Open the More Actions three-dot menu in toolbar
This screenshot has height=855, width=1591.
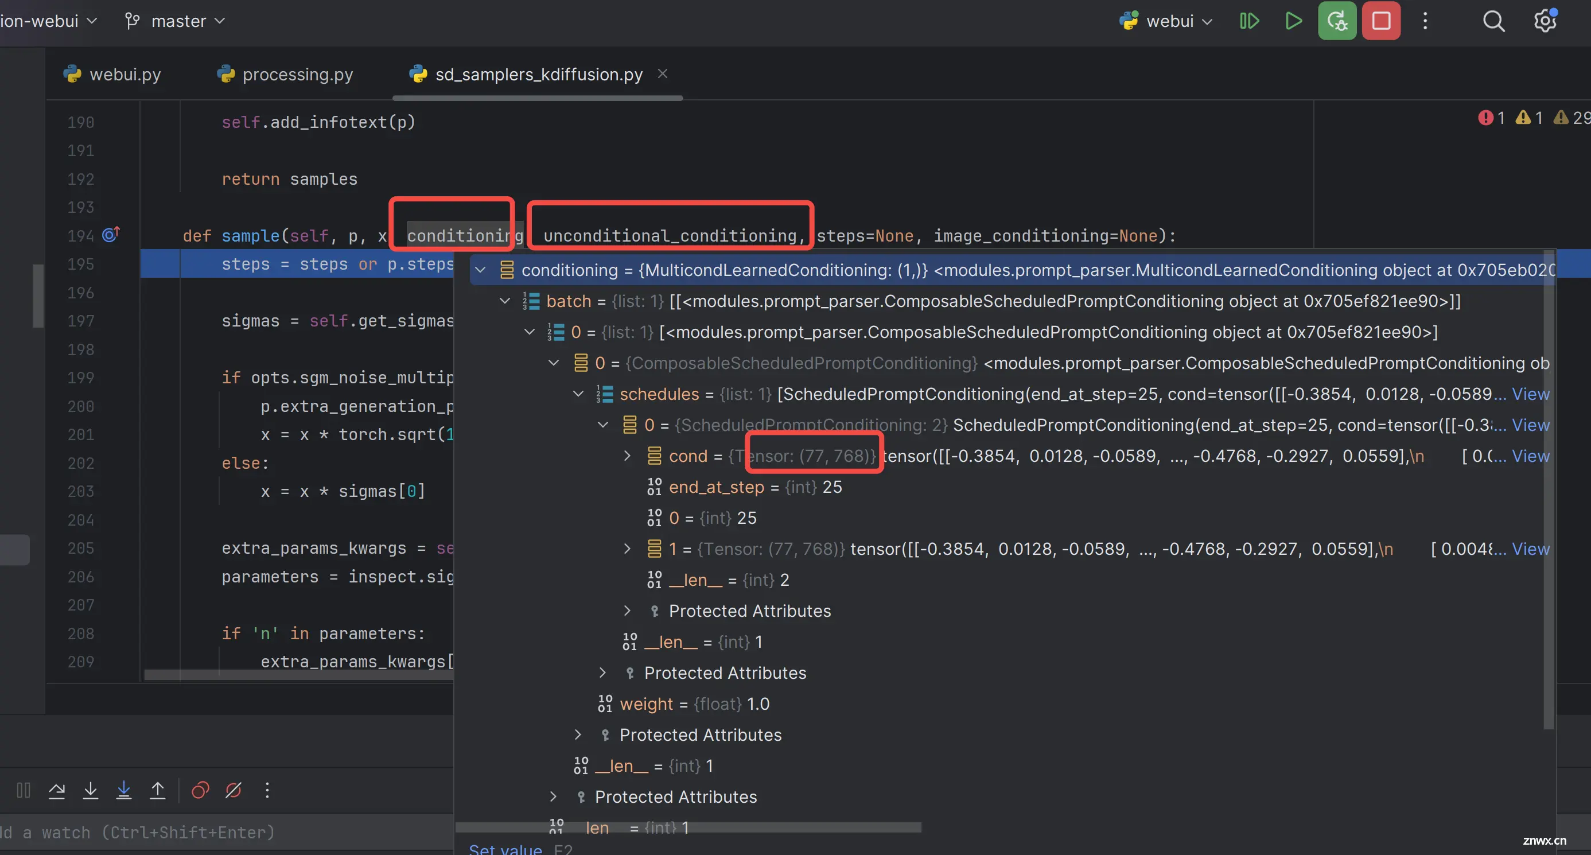pos(1426,21)
